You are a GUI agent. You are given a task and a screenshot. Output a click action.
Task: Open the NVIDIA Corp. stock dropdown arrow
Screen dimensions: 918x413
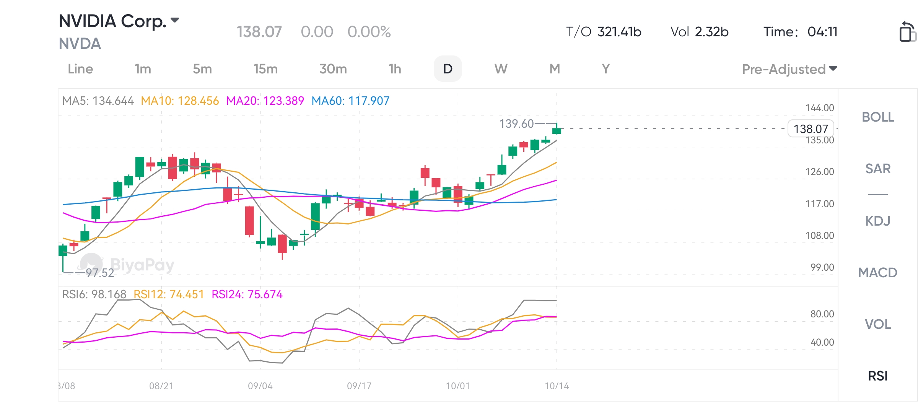tap(175, 20)
